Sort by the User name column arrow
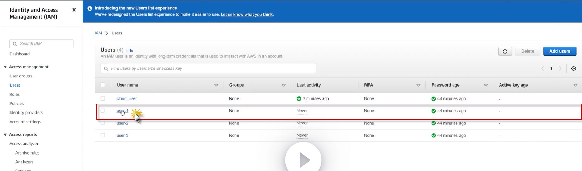582x171 pixels. click(x=216, y=85)
